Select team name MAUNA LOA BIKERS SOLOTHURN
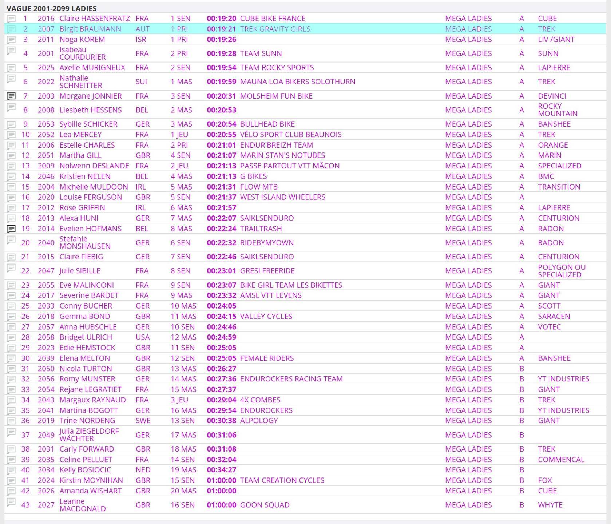 [x=297, y=82]
